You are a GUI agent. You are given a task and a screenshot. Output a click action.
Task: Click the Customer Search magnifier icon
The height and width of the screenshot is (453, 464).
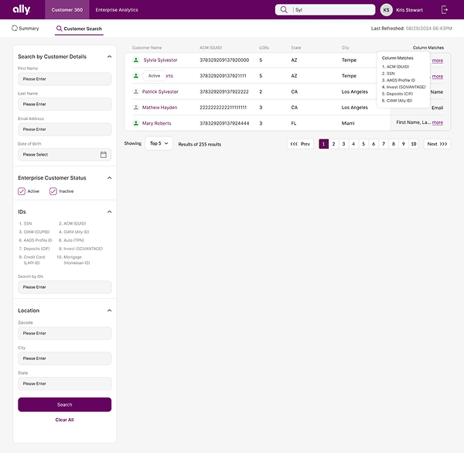[60, 29]
